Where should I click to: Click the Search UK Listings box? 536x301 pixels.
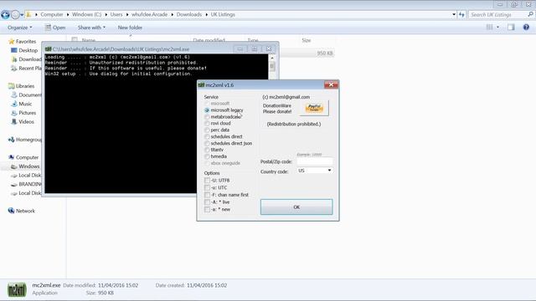498,15
